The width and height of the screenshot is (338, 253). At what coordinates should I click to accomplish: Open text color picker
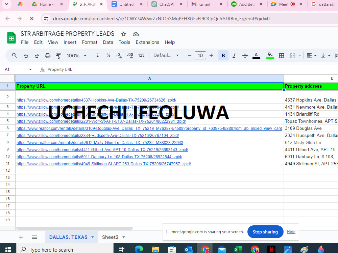[256, 56]
